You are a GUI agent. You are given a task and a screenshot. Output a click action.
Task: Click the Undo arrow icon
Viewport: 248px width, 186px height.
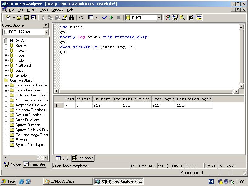81,18
